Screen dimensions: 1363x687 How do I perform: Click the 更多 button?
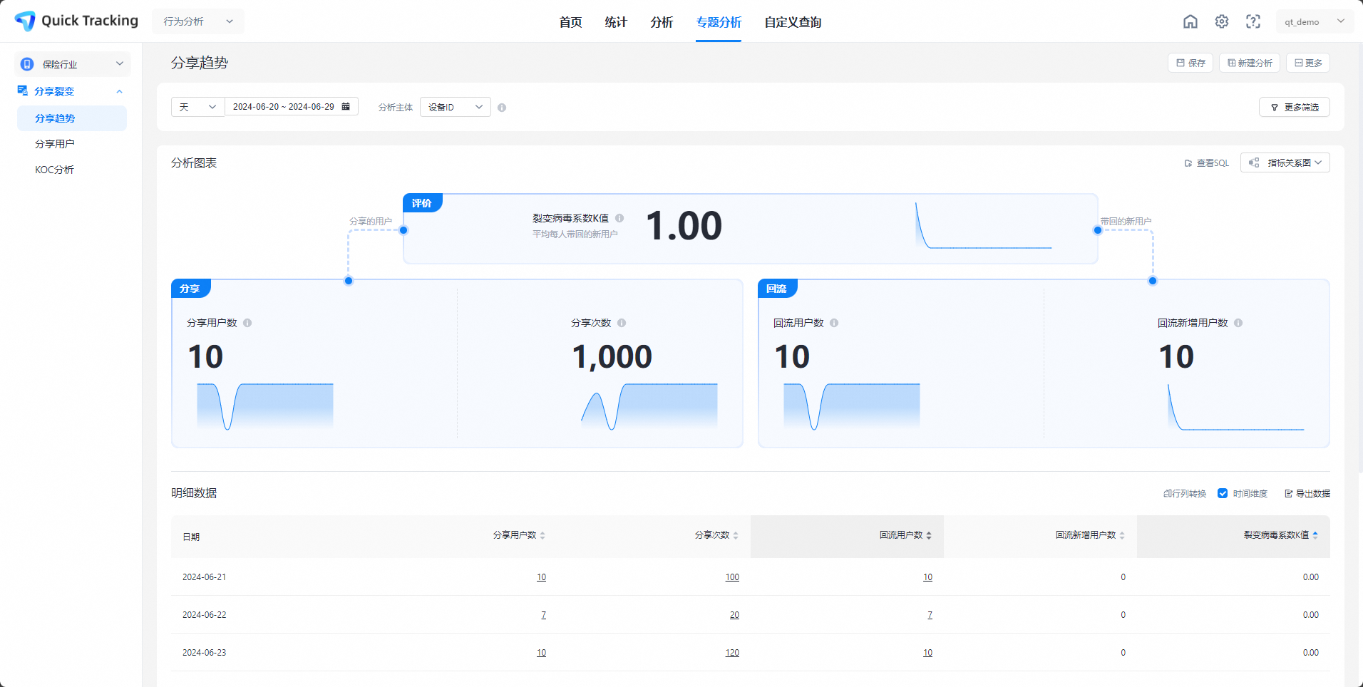[1308, 63]
